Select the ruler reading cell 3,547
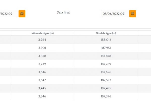151x105 pixels. click(x=42, y=80)
